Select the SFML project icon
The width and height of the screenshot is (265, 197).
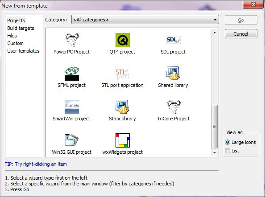coord(72,74)
